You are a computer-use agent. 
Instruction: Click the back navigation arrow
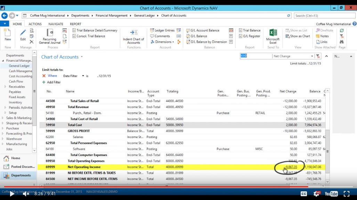(x=4, y=16)
